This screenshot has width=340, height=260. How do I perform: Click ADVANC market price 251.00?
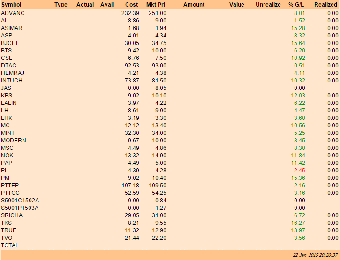click(x=158, y=13)
